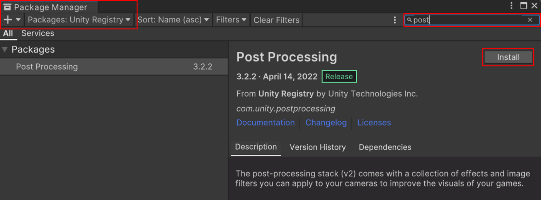
Task: Open the Licenses link
Action: coord(374,123)
